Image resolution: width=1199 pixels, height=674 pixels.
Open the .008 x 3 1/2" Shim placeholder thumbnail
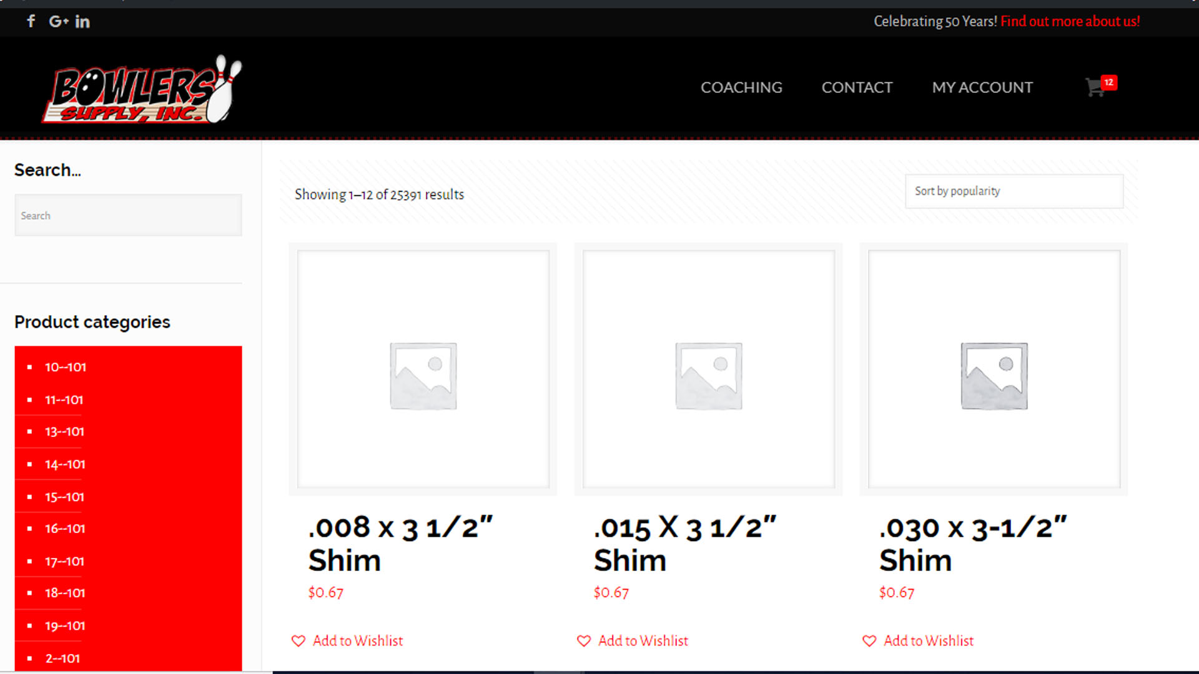(423, 369)
